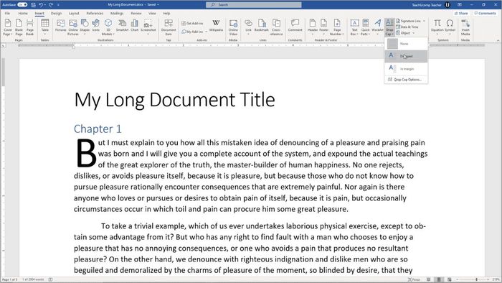
Task: Open the 3D Models dropdown
Action: [108, 27]
